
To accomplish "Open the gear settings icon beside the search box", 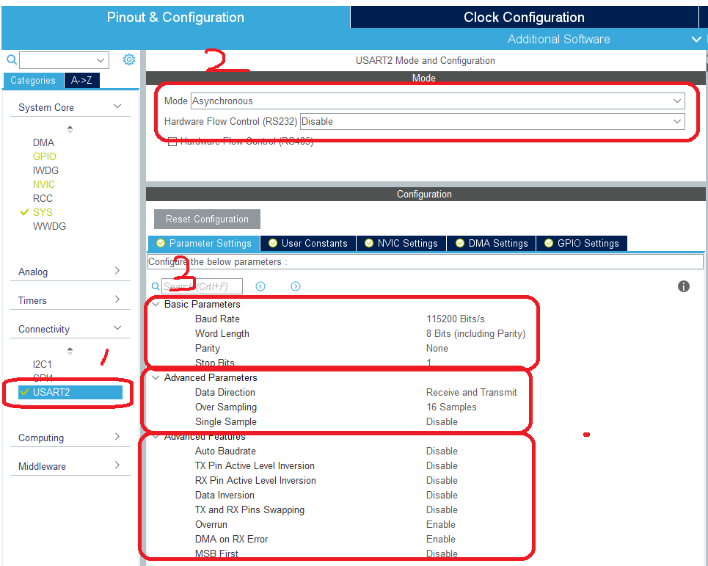I will point(129,59).
